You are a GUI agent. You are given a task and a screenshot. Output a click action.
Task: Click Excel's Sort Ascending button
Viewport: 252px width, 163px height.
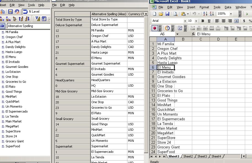[205, 14]
